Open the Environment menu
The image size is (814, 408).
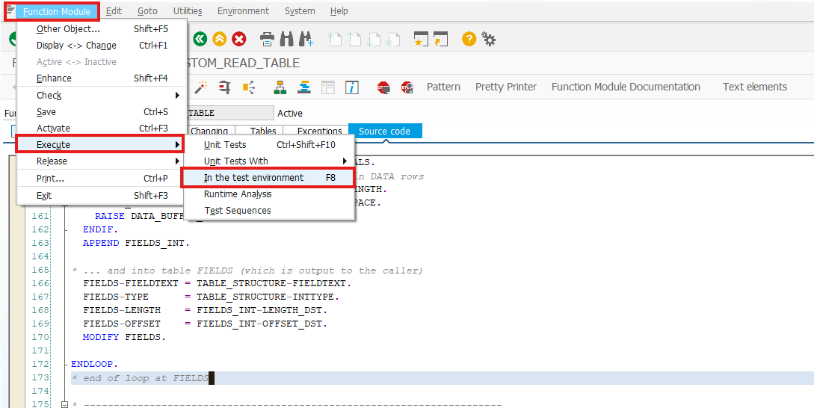[243, 11]
